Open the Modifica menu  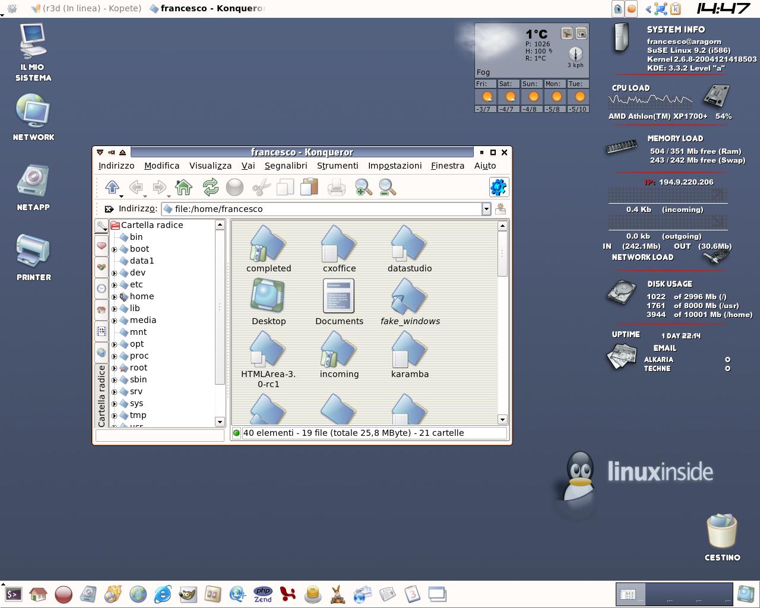pos(161,166)
